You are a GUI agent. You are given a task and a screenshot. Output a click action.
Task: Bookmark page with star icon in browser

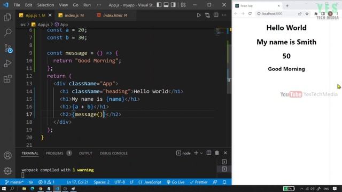click(x=307, y=13)
